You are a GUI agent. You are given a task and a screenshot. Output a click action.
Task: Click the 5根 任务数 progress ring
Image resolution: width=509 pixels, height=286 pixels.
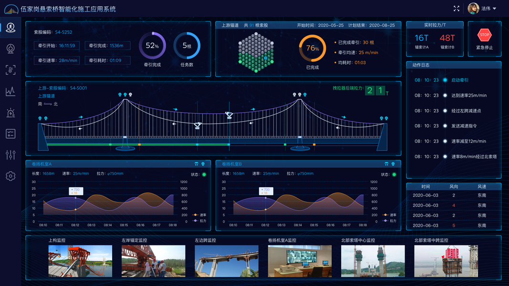tap(187, 46)
